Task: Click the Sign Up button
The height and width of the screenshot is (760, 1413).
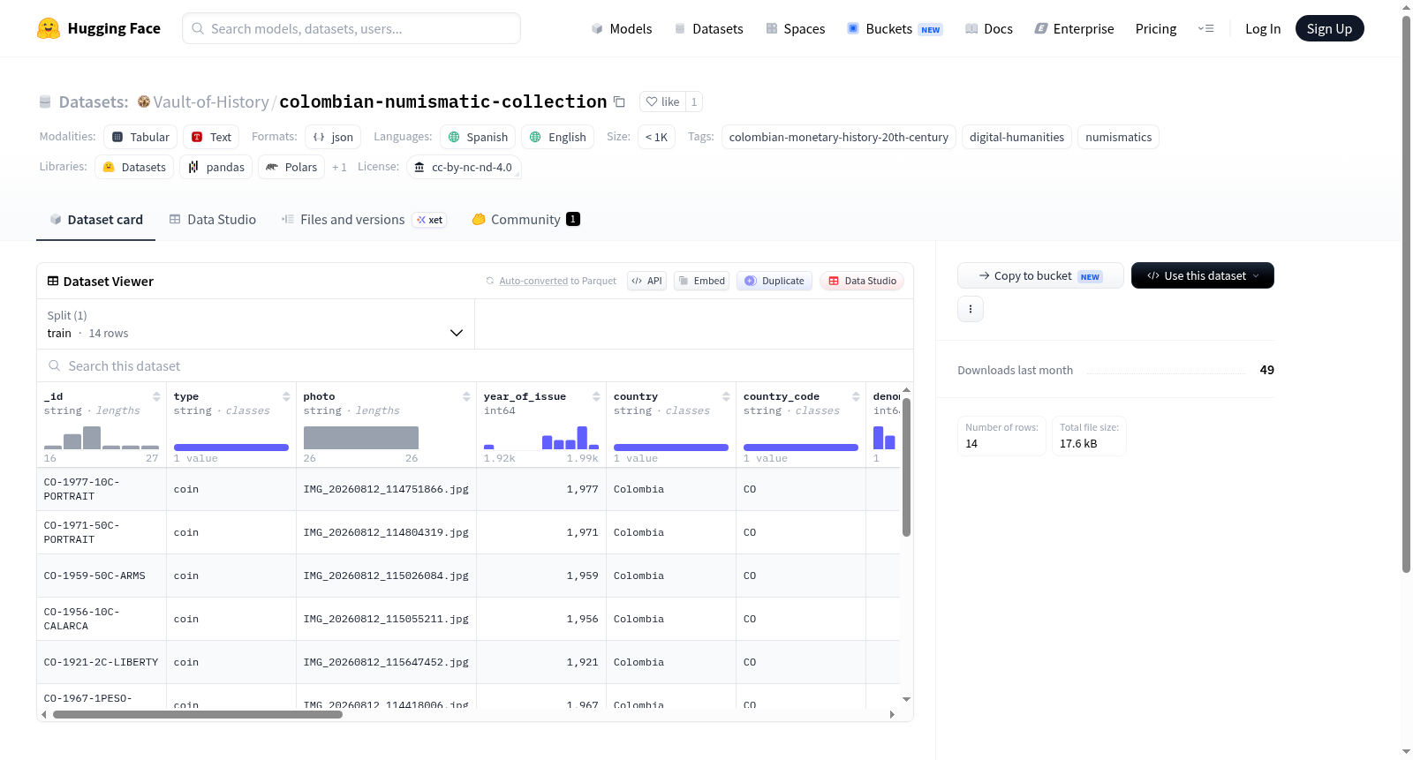Action: pyautogui.click(x=1329, y=28)
